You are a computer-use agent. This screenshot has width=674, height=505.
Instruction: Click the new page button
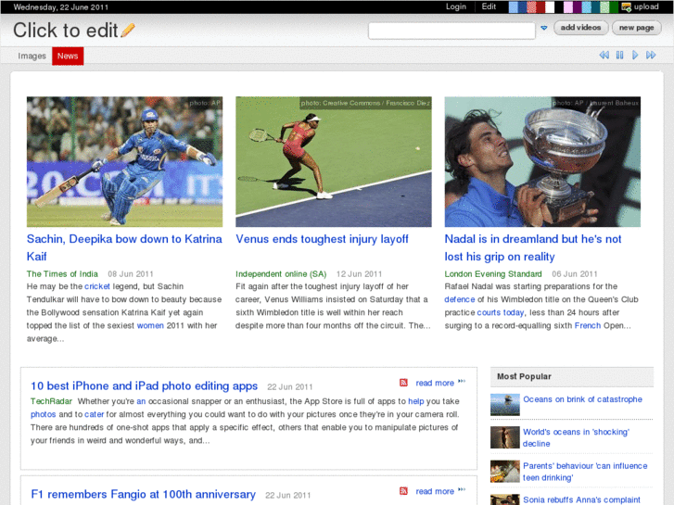click(x=636, y=28)
